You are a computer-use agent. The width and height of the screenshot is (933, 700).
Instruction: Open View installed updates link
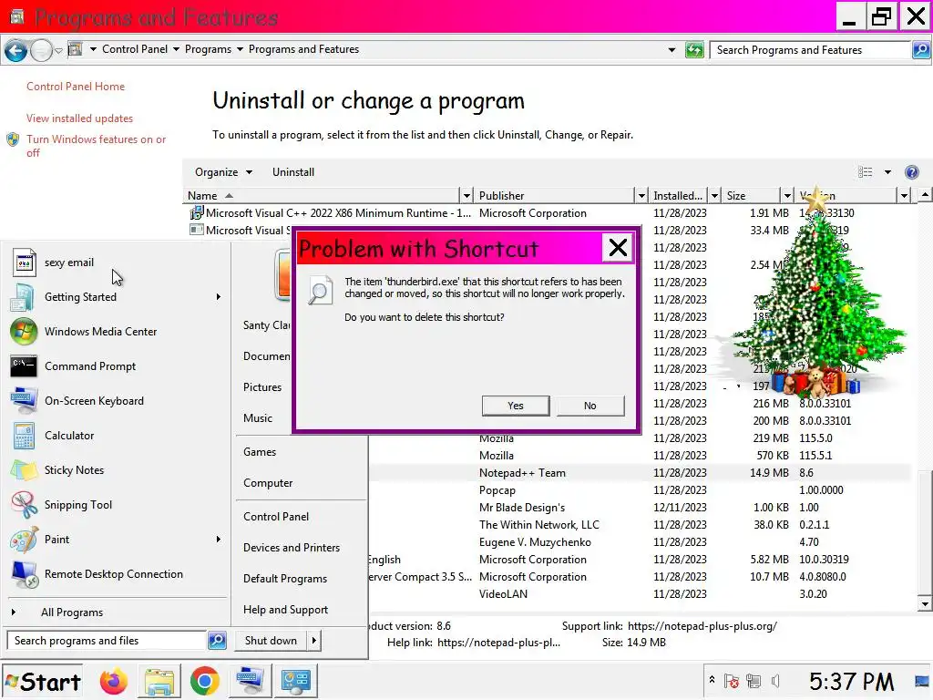click(x=80, y=118)
